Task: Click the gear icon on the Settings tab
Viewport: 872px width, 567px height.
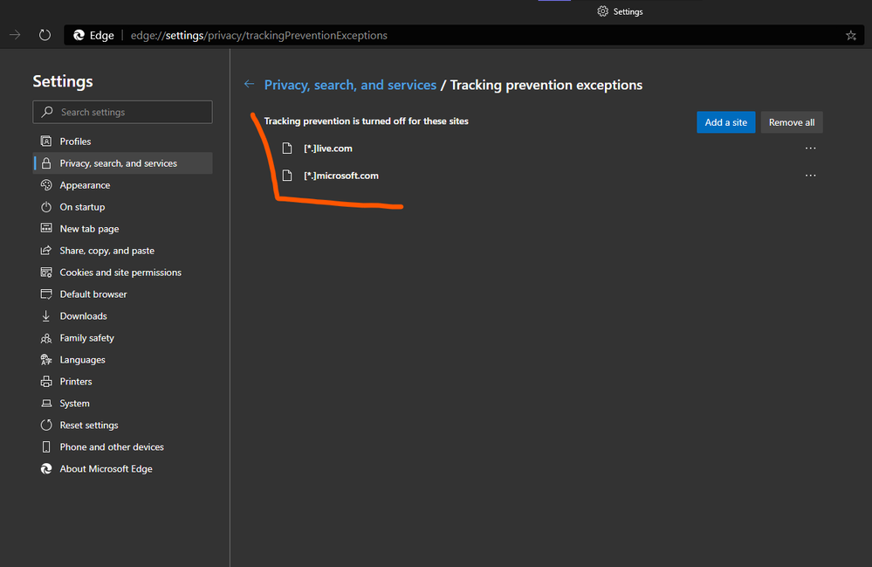Action: click(x=603, y=11)
